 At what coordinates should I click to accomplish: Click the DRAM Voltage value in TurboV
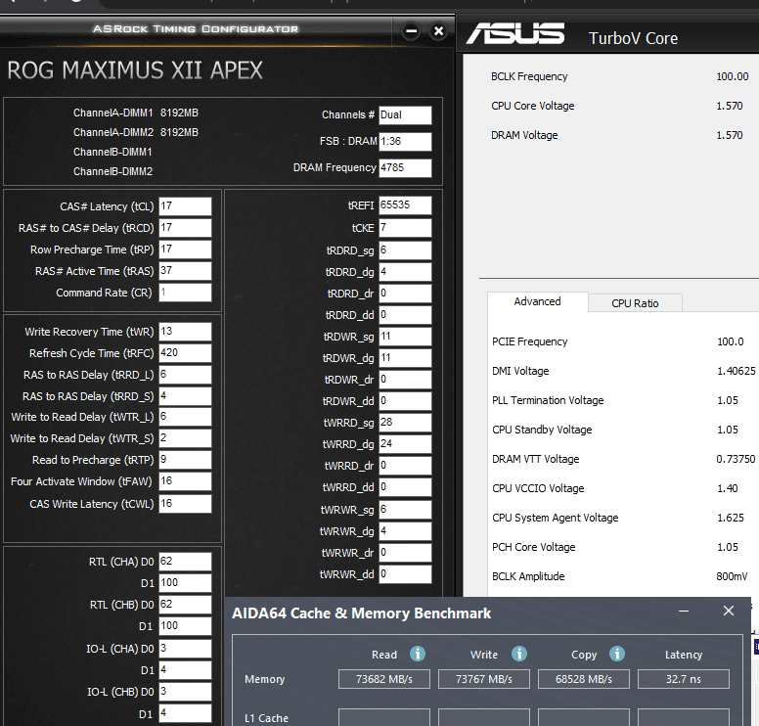(730, 135)
